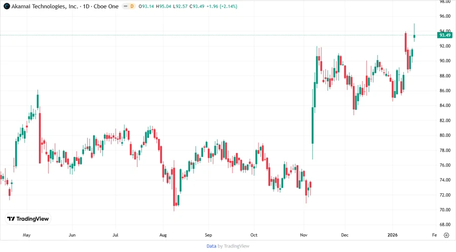This screenshot has width=456, height=252.
Task: Click the 68.00 price axis label
Action: pyautogui.click(x=445, y=225)
